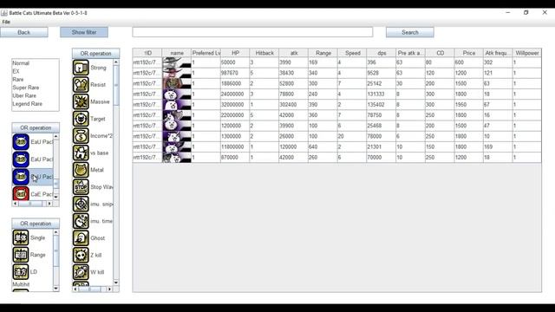Select the Stop Wave ability icon

pyautogui.click(x=81, y=187)
